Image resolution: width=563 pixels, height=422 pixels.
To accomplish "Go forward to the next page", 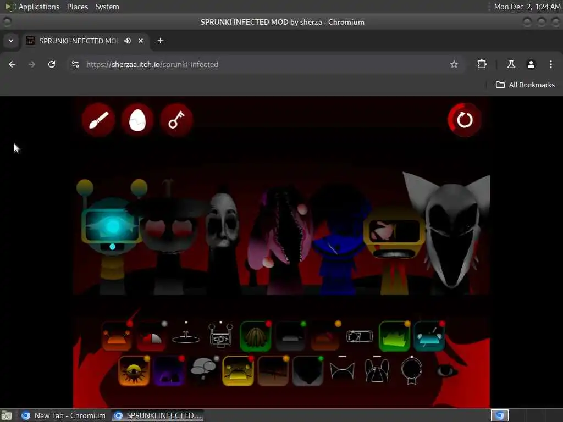I will (x=32, y=64).
